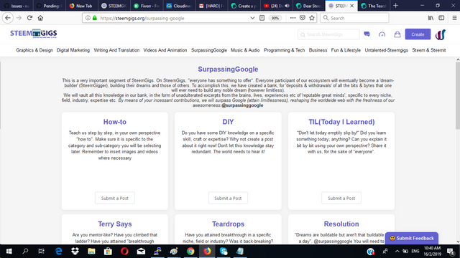The height and width of the screenshot is (258, 460).
Task: Open Untalented-Steemgigs category
Action: pos(387,50)
